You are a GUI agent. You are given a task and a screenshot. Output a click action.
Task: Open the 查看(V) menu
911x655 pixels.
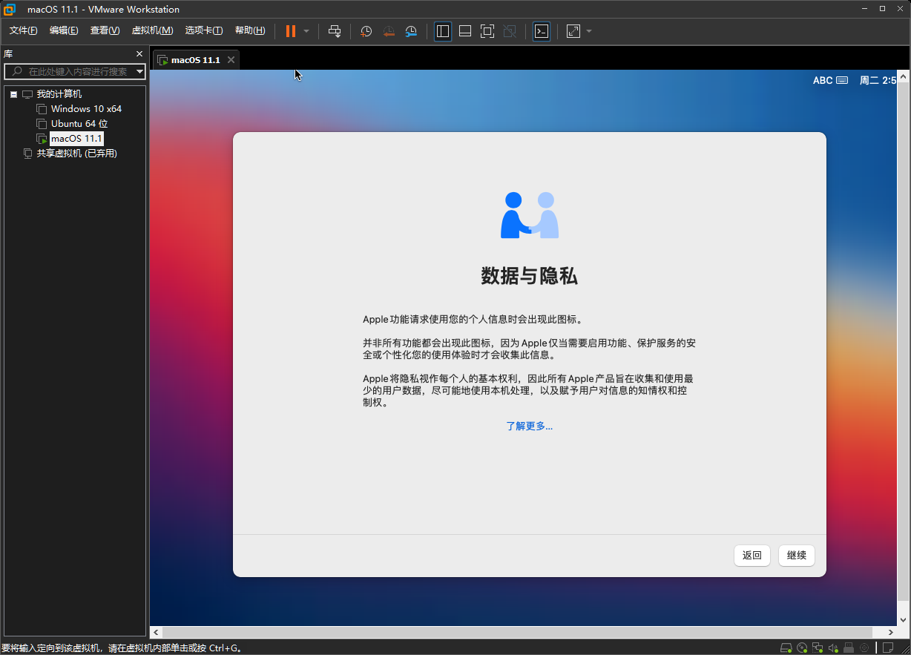tap(105, 30)
